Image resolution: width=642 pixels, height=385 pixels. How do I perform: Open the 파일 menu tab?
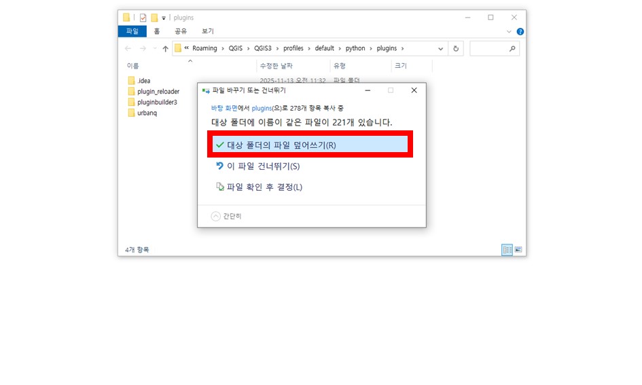(x=132, y=31)
